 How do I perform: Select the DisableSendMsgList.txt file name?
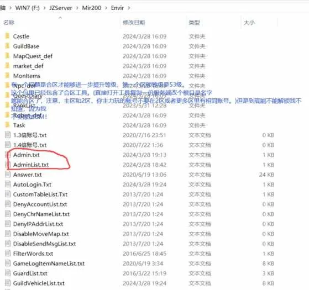[x=44, y=244]
